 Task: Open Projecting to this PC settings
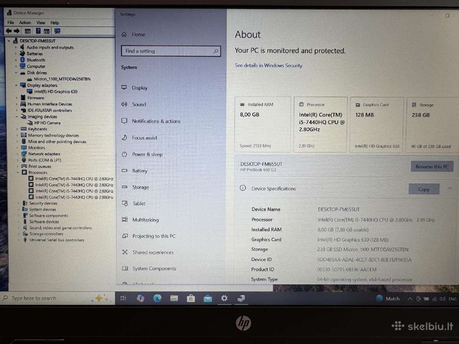154,236
